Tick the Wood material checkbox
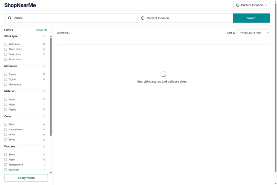This screenshot has width=277, height=185. (x=5, y=99)
